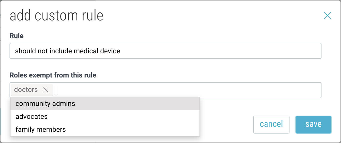Viewport: 341px width, 143px height.
Task: Remove the doctors role chip
Action: pos(46,90)
